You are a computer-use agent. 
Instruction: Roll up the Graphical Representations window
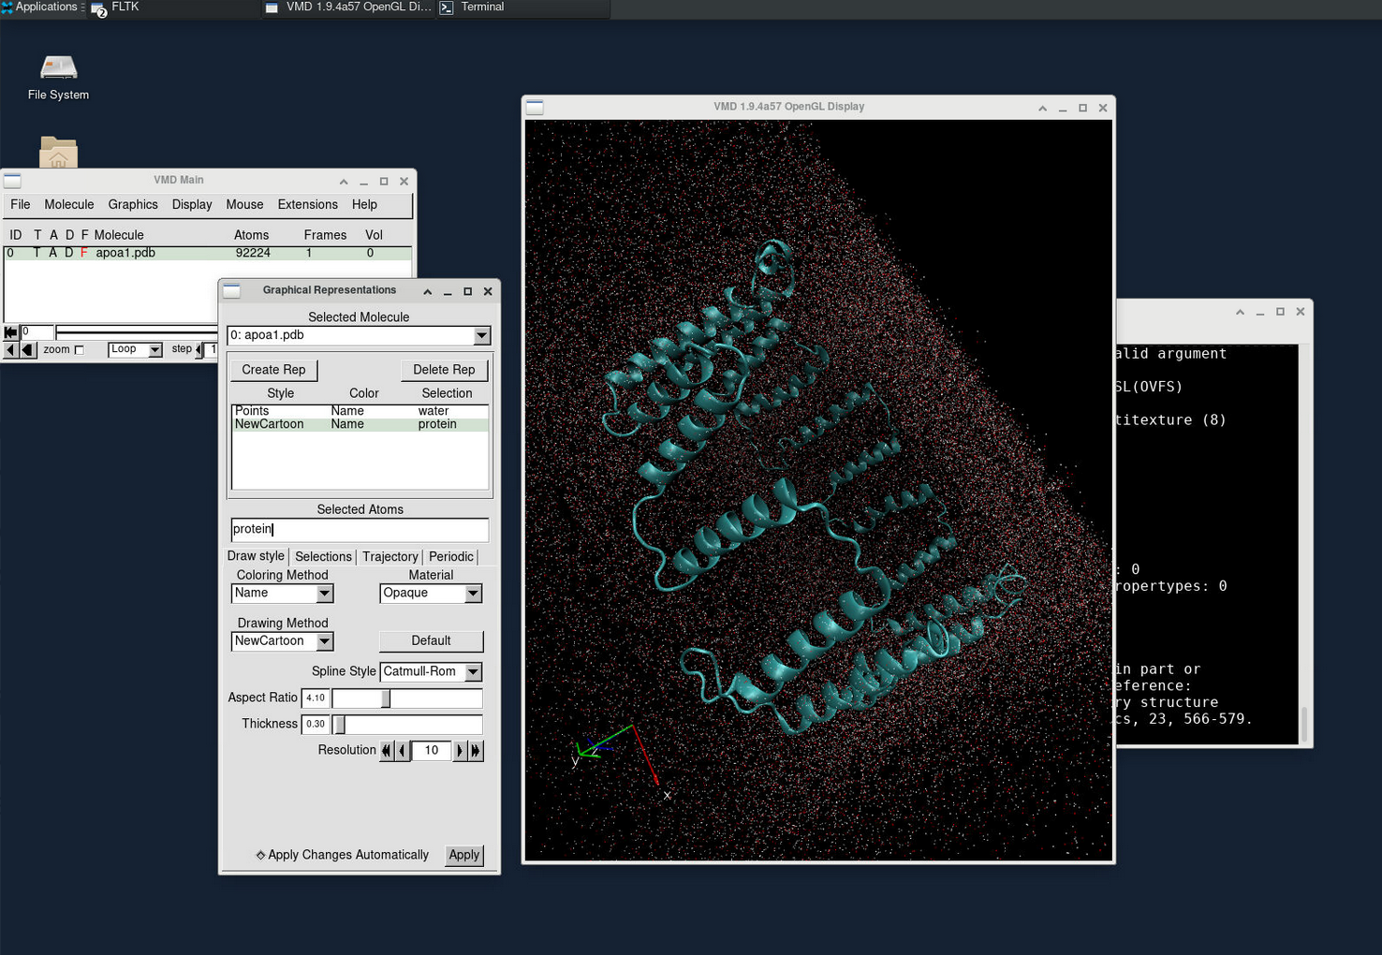[427, 292]
